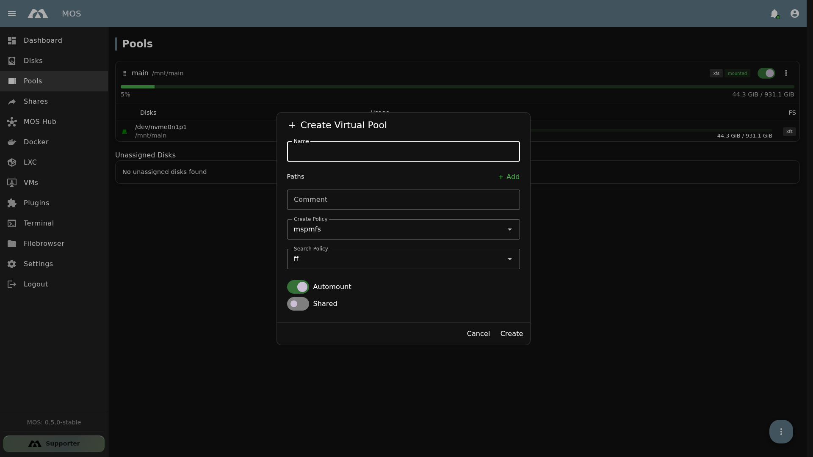Enable the Shared switch
813x457 pixels.
298,304
